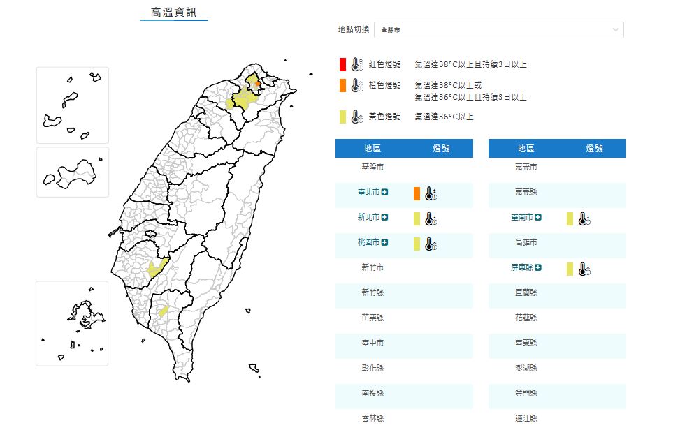
Task: Click thermometer icon in 新北市 row
Action: tap(430, 218)
